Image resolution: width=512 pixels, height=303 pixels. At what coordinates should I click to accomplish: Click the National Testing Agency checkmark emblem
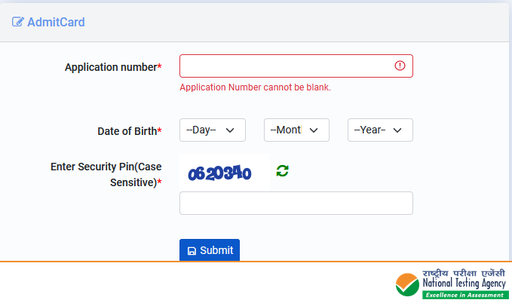click(x=408, y=284)
